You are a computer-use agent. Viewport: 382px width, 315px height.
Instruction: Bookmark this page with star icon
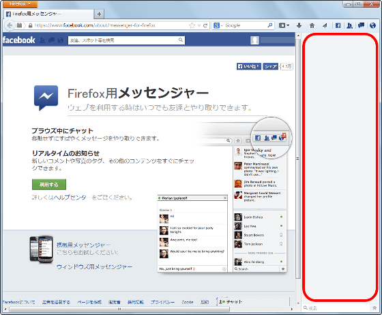pyautogui.click(x=192, y=25)
